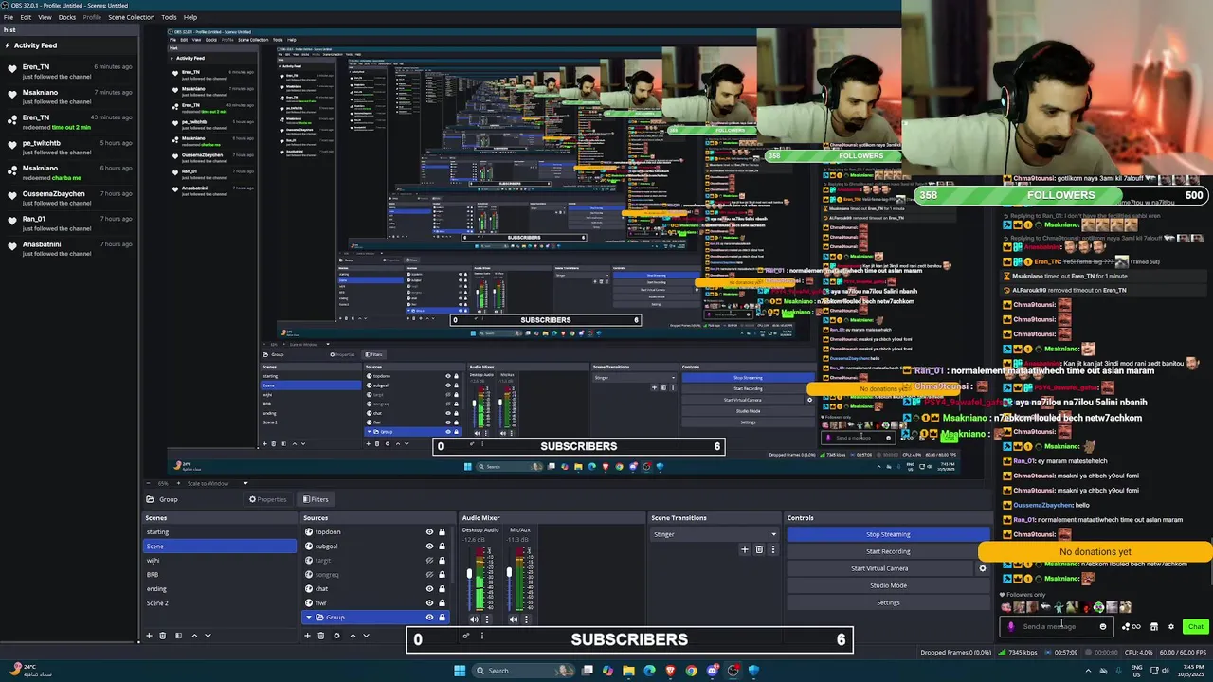
Task: Open scene transition three-dot menu
Action: pyautogui.click(x=772, y=549)
